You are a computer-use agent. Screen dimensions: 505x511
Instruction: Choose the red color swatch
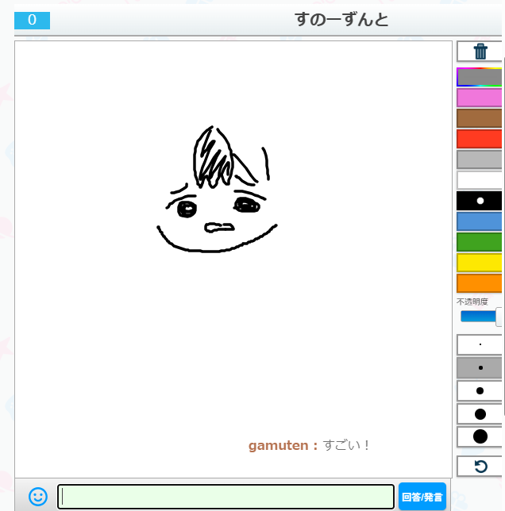(x=480, y=139)
